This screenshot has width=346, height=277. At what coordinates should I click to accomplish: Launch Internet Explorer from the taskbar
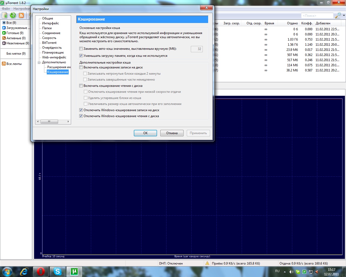pos(24,271)
